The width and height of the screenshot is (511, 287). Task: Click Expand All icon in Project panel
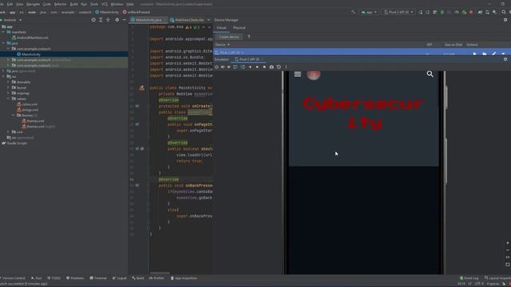click(101, 20)
